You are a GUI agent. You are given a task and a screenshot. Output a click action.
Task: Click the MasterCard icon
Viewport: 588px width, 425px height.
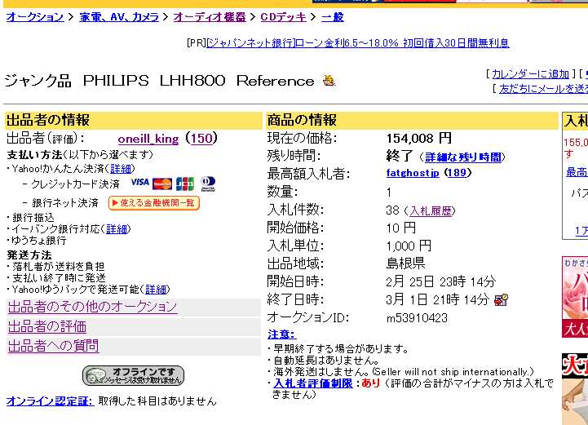tap(162, 184)
